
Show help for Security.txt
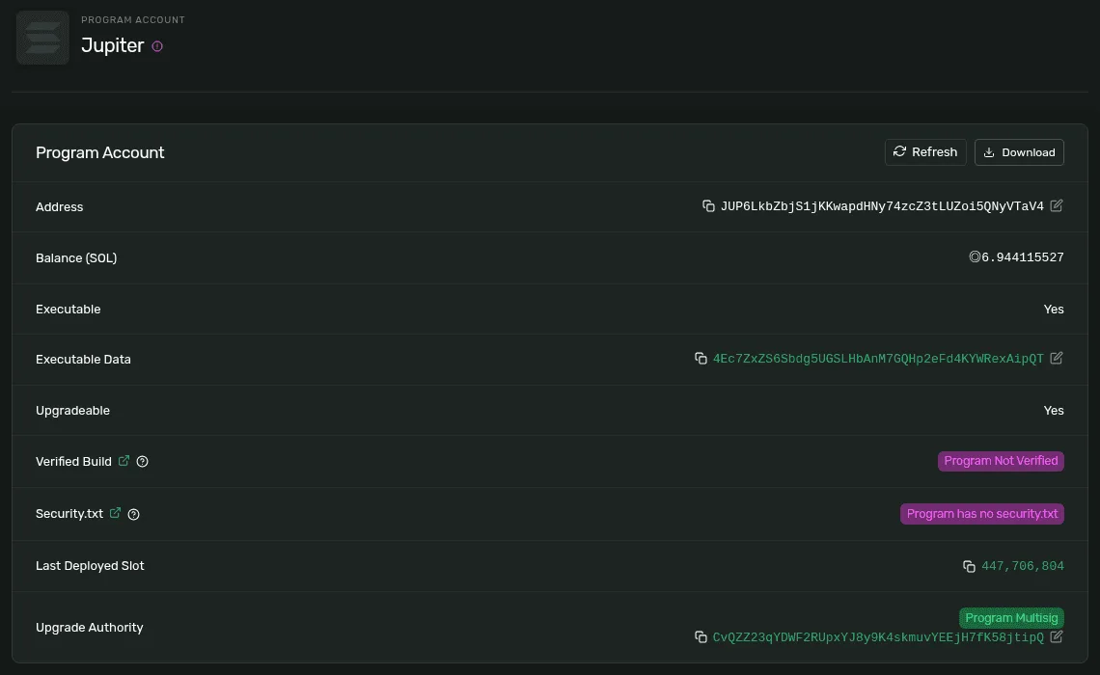click(x=133, y=515)
